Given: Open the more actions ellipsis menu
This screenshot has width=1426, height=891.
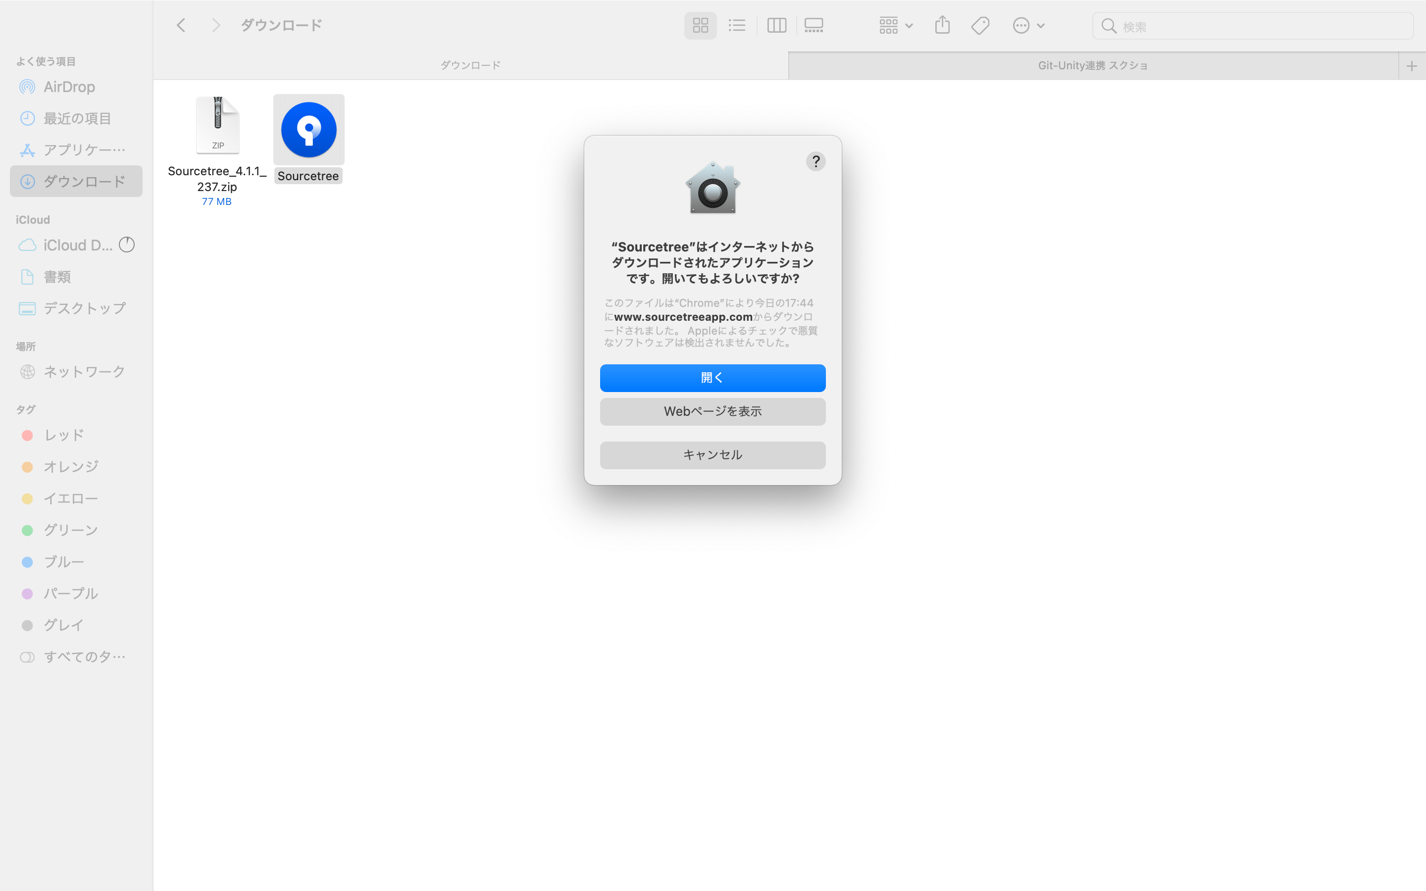Looking at the screenshot, I should (x=1029, y=25).
